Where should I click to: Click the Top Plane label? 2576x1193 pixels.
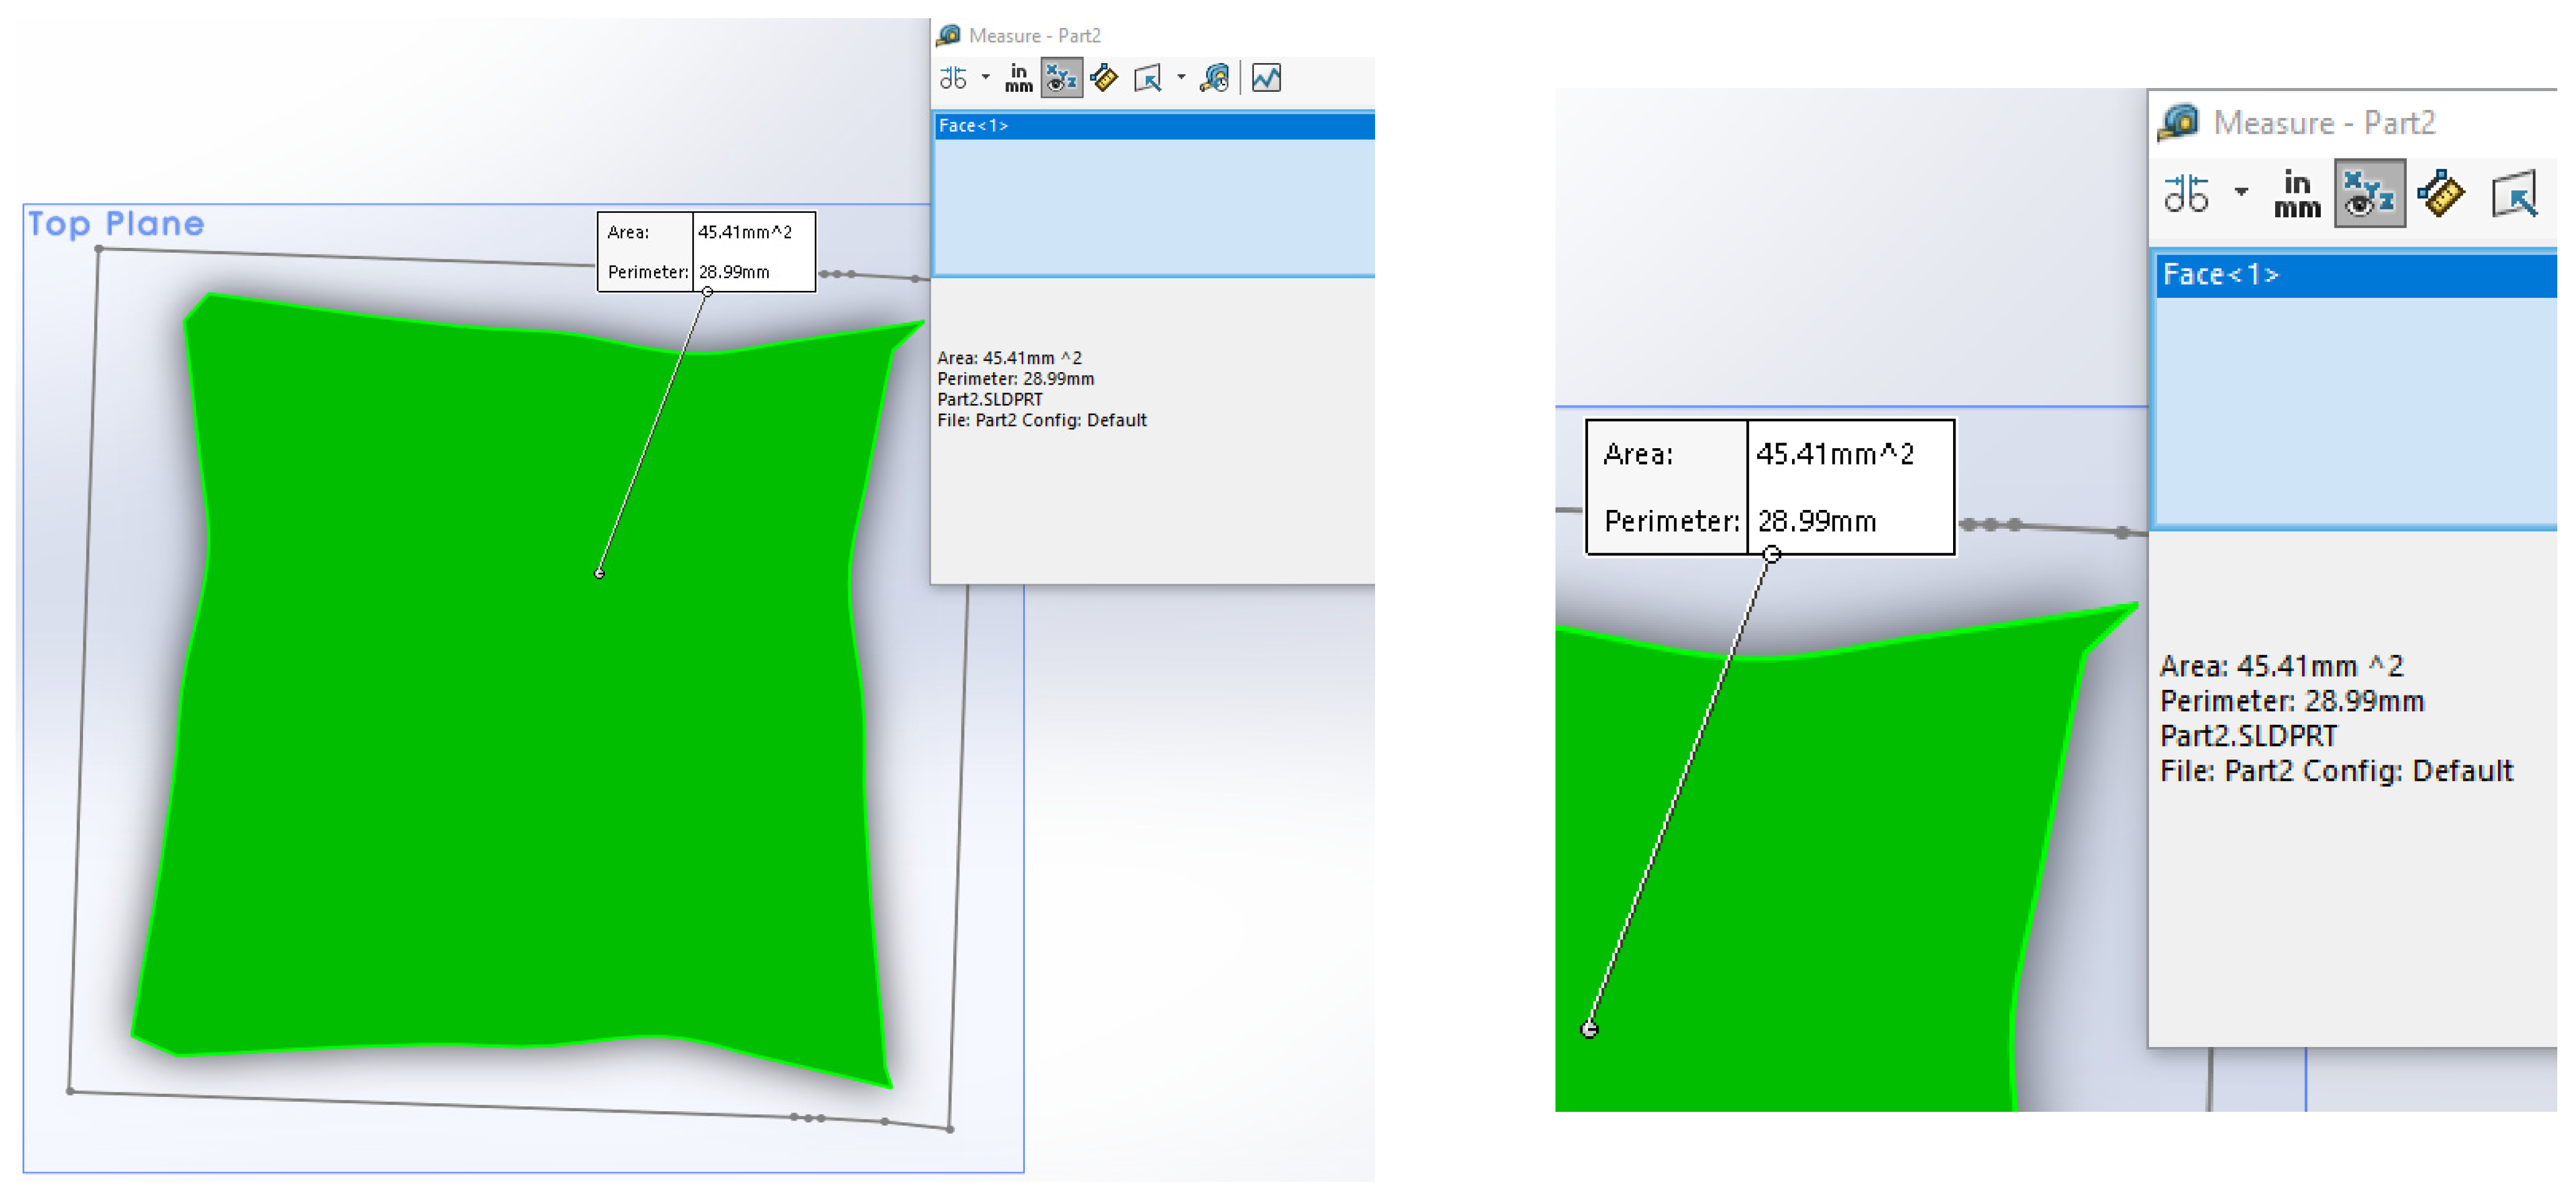[x=116, y=224]
